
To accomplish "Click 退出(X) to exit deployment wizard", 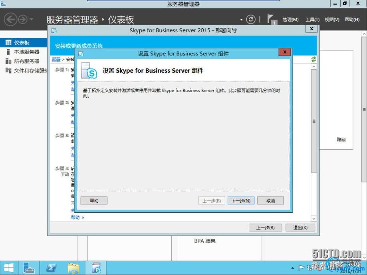I will coord(300,228).
